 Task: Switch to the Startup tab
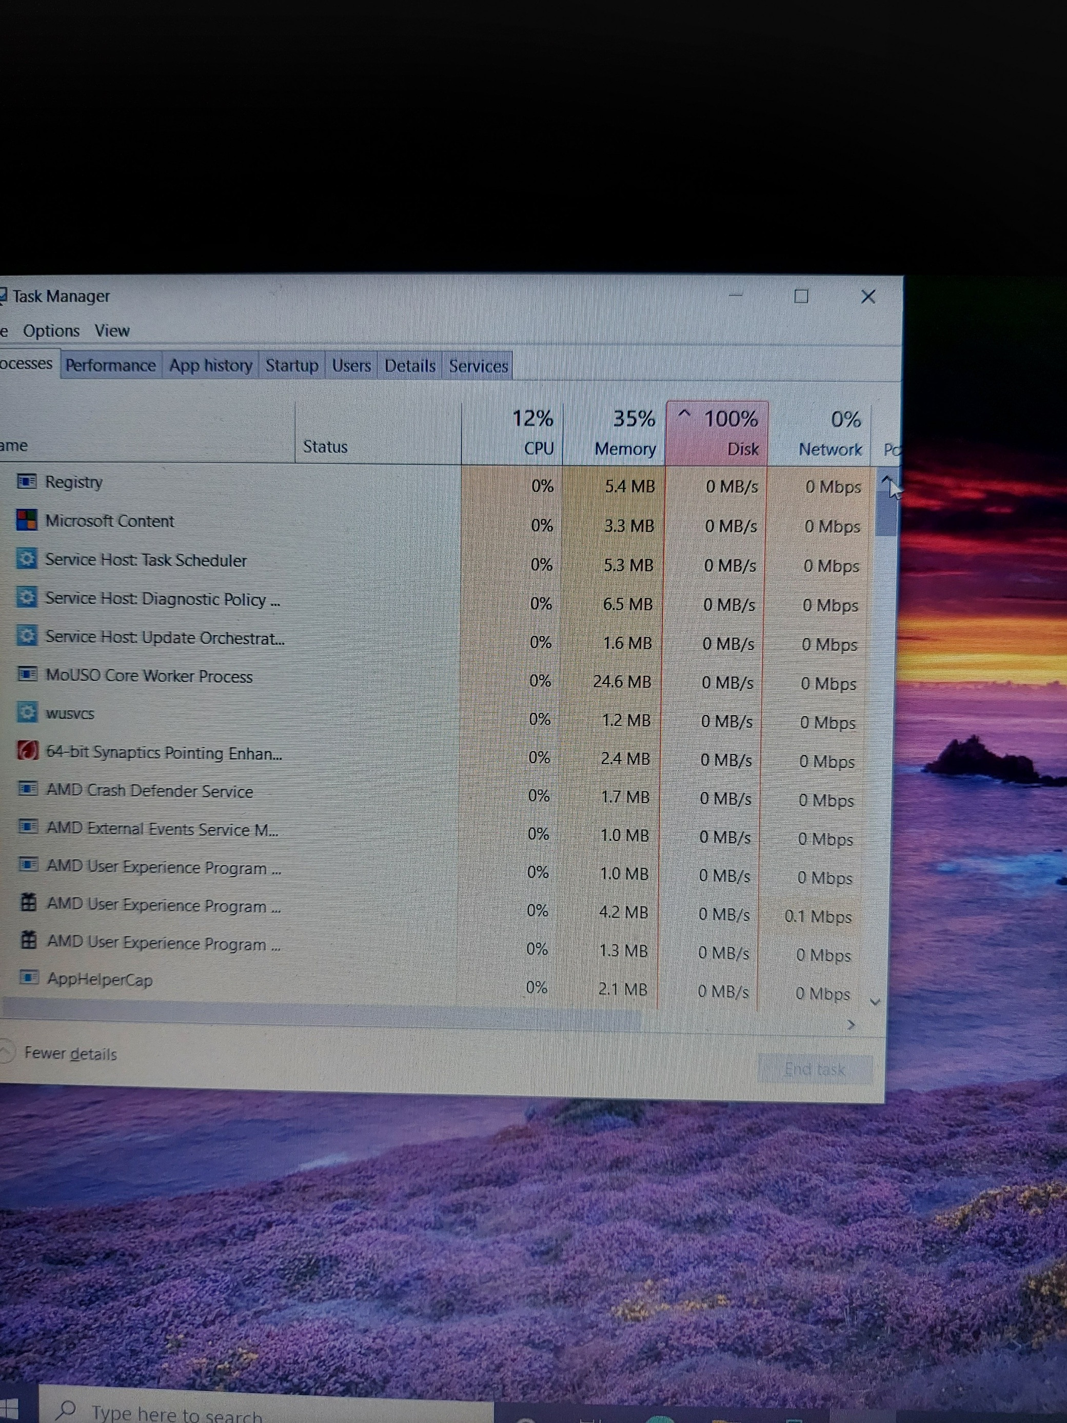click(x=292, y=365)
